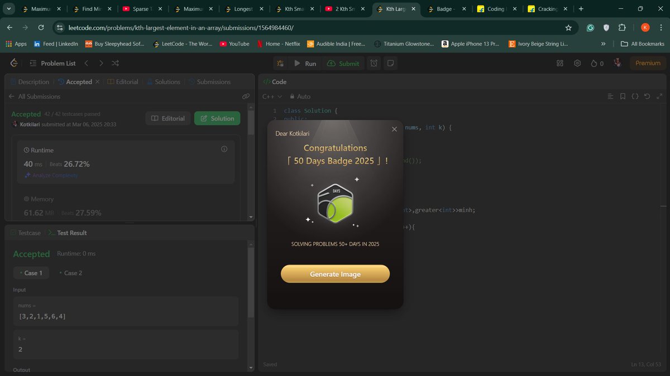Viewport: 670px width, 376px height.
Task: Close the 50 Days Badge congratulations popup
Action: point(394,129)
